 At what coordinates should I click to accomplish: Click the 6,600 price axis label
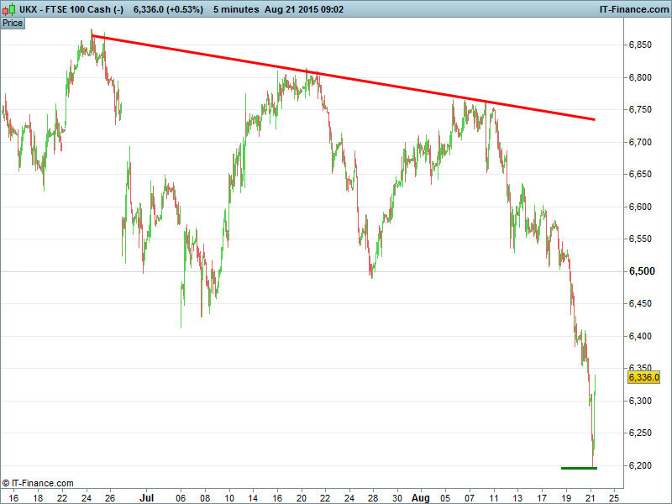click(640, 207)
